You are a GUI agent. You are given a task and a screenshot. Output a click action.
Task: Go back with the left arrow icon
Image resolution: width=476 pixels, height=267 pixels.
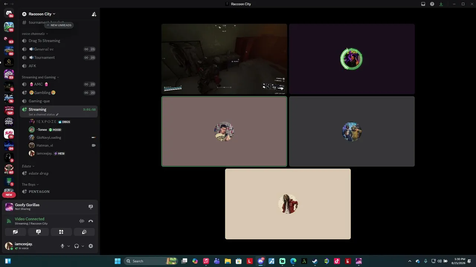click(6, 4)
